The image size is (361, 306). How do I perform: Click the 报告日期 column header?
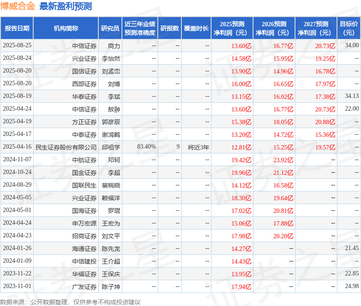click(x=17, y=28)
